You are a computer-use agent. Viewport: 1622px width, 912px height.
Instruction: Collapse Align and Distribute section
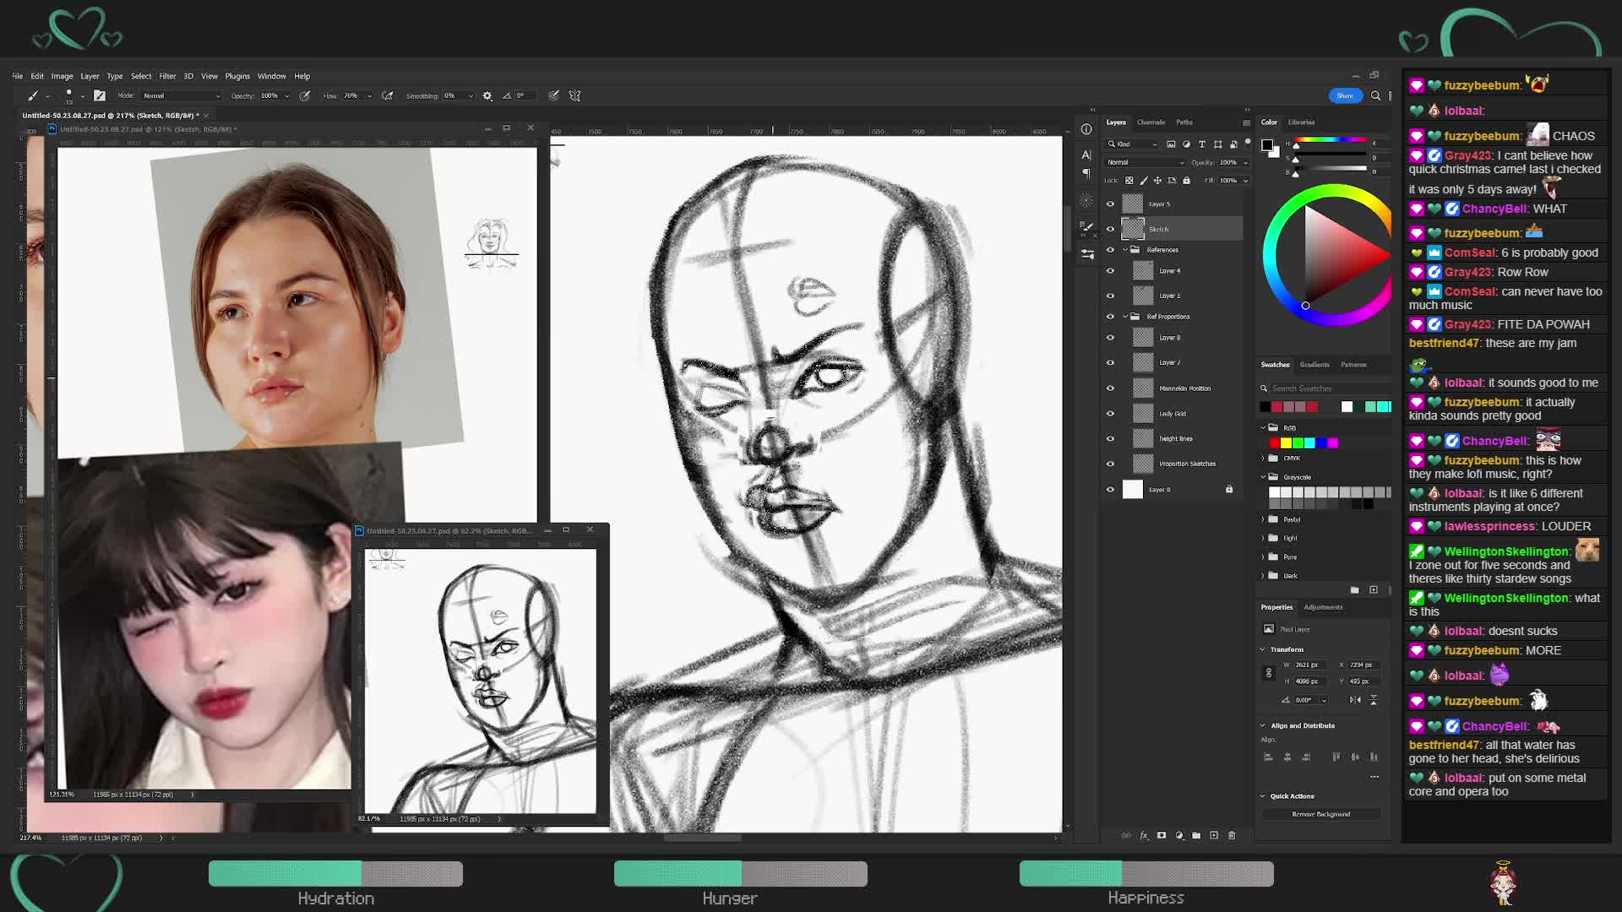1264,725
